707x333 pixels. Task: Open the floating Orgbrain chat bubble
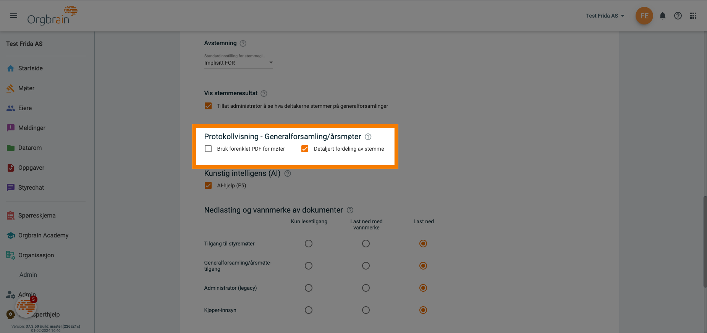coord(26,307)
